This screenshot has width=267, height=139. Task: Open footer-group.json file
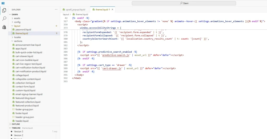point(24,109)
